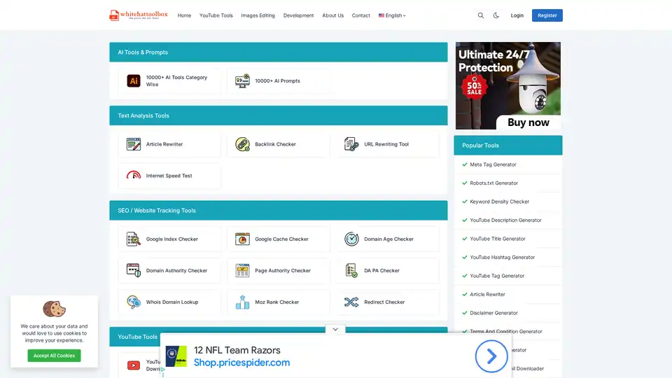Open the English language dropdown
The image size is (672, 378).
tap(392, 15)
